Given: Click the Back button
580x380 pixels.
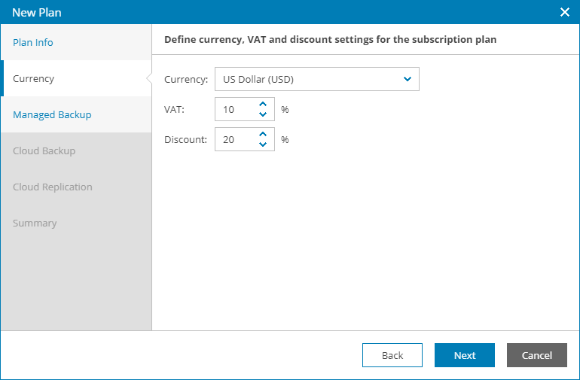Looking at the screenshot, I should [392, 355].
